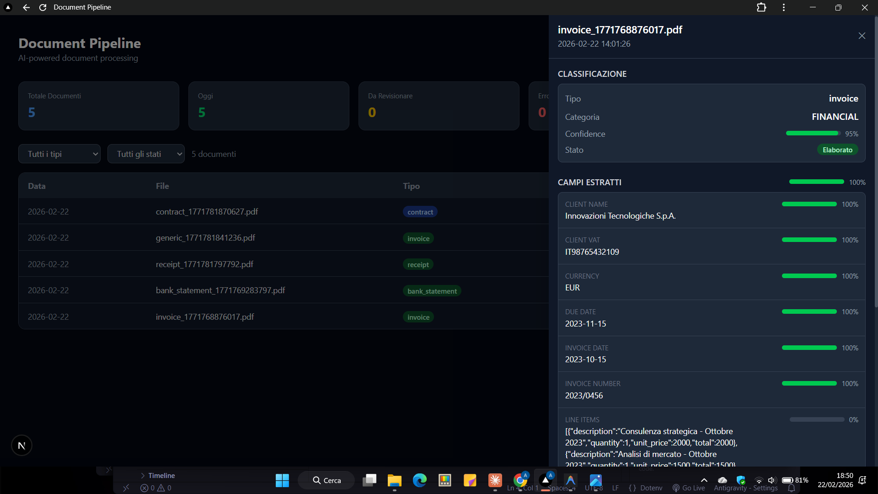This screenshot has width=878, height=494.
Task: Open Microsoft Edge from taskbar
Action: [x=419, y=480]
